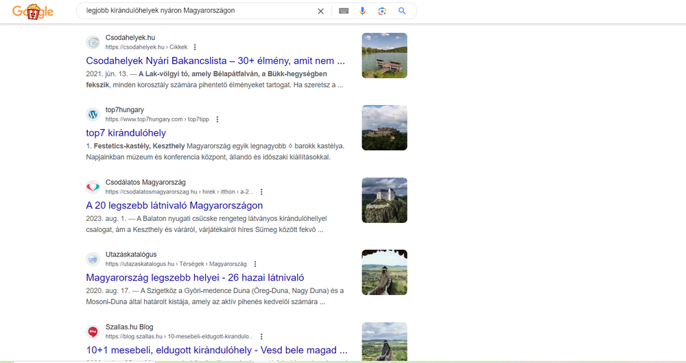Click the Utazáskatalógus site name
The image size is (686, 363).
[x=131, y=255]
